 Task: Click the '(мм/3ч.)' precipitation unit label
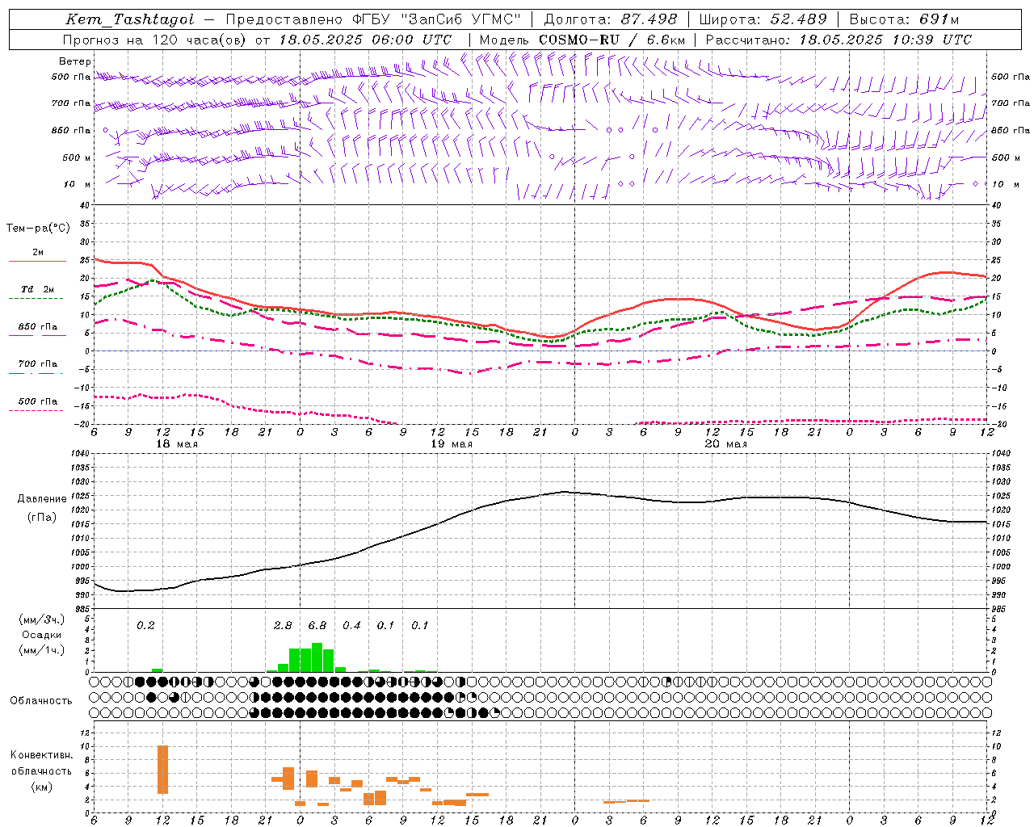(x=42, y=619)
